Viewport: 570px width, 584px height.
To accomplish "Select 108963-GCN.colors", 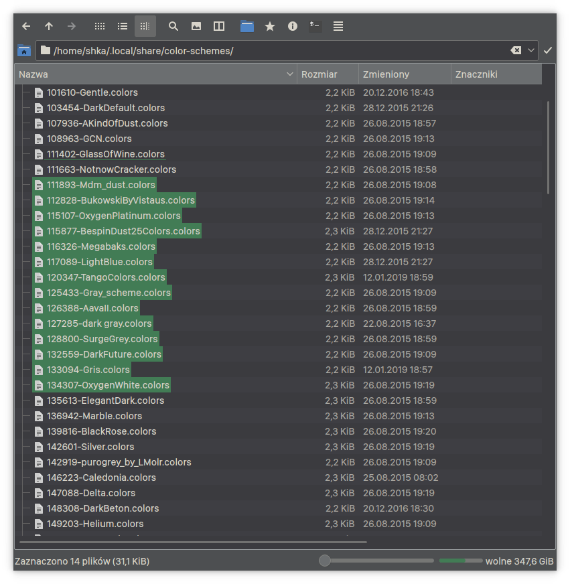I will (x=89, y=139).
